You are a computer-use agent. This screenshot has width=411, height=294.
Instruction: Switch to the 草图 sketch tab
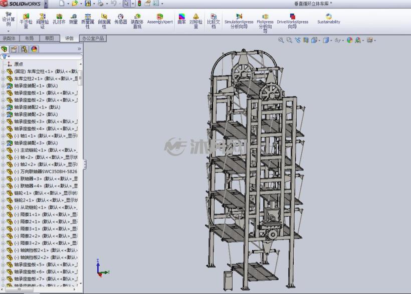tap(49, 38)
